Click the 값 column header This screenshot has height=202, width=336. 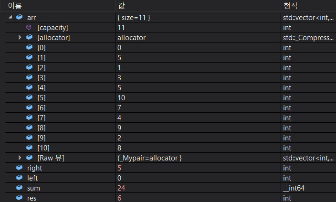point(122,5)
